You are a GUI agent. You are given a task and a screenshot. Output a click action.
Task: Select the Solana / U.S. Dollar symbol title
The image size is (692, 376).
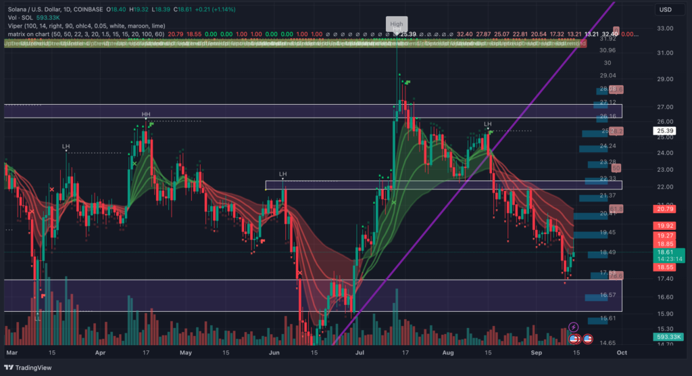pos(55,9)
